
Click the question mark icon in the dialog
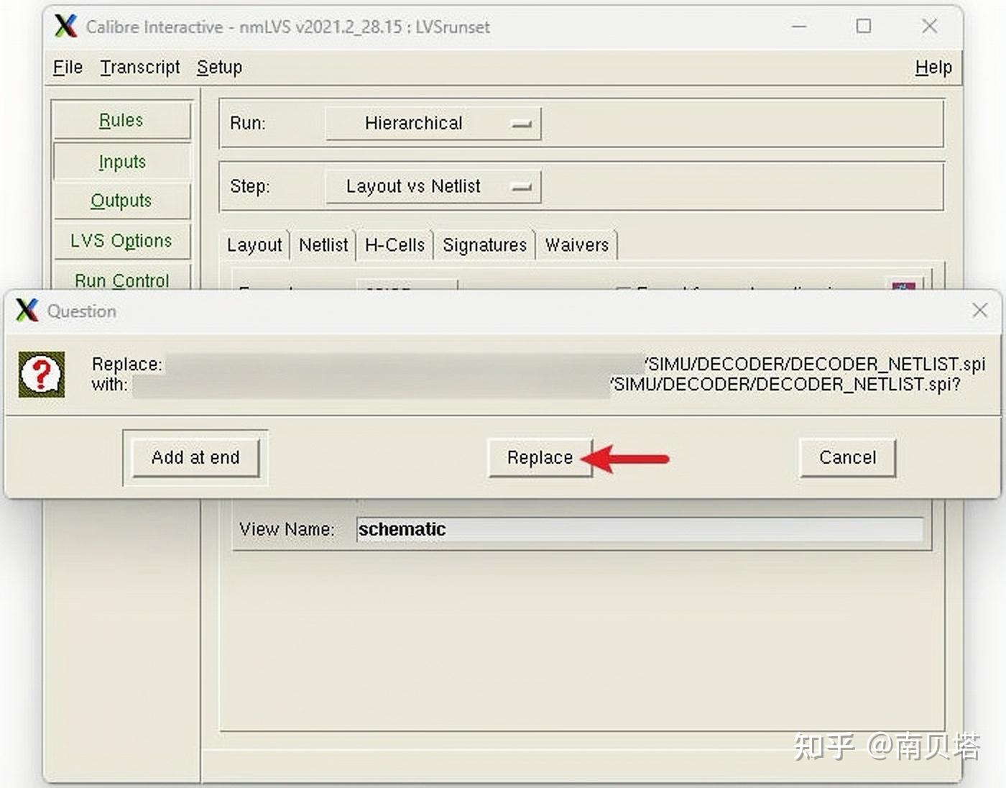[x=41, y=374]
